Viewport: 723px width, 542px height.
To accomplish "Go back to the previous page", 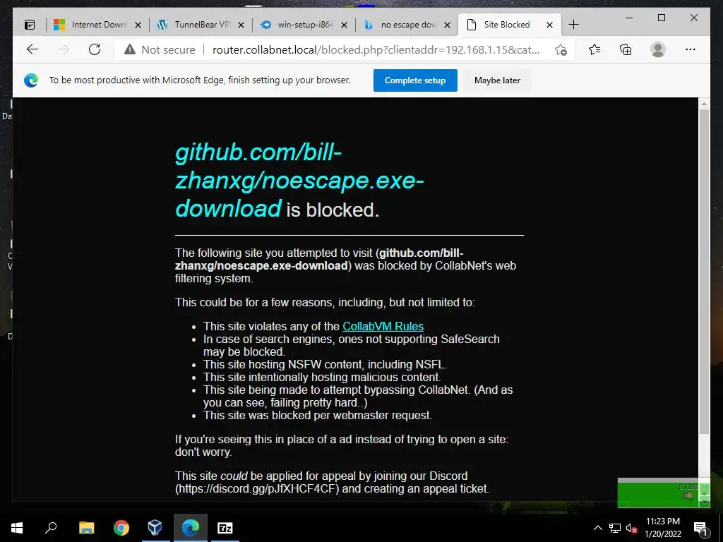I will coord(32,49).
